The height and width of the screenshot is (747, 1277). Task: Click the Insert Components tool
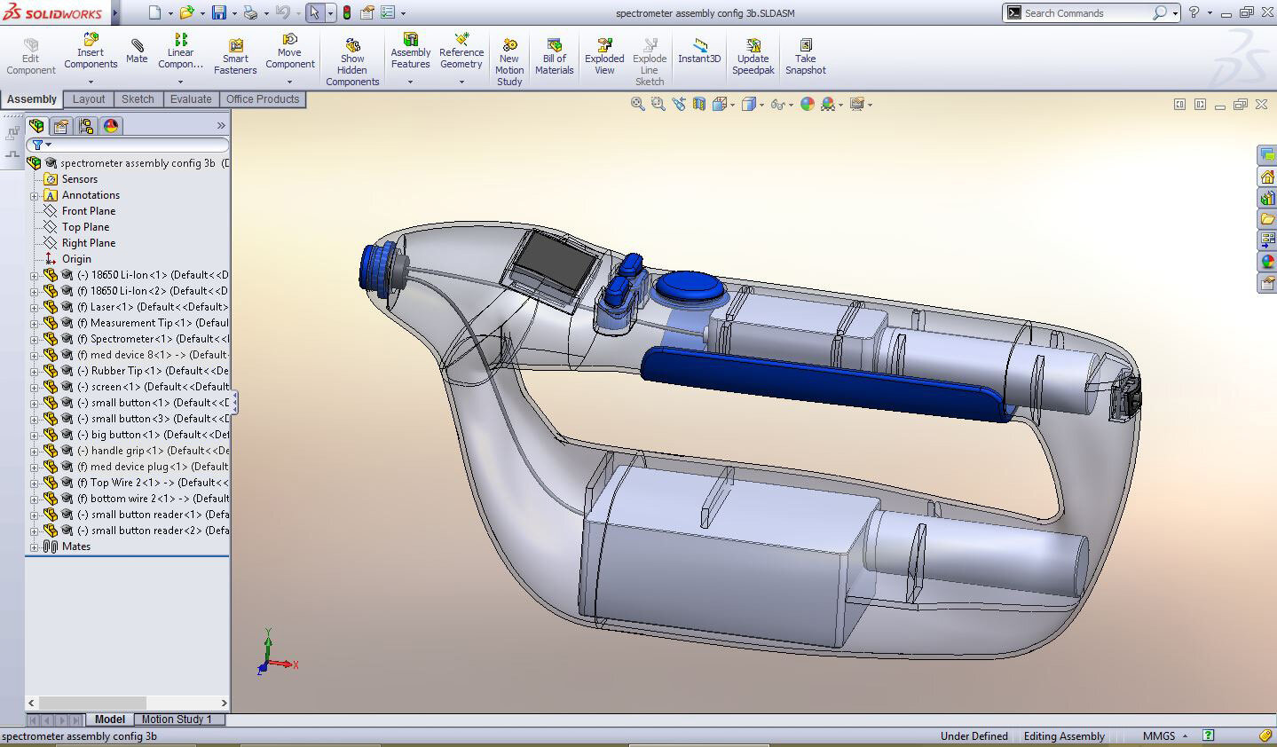(x=91, y=51)
